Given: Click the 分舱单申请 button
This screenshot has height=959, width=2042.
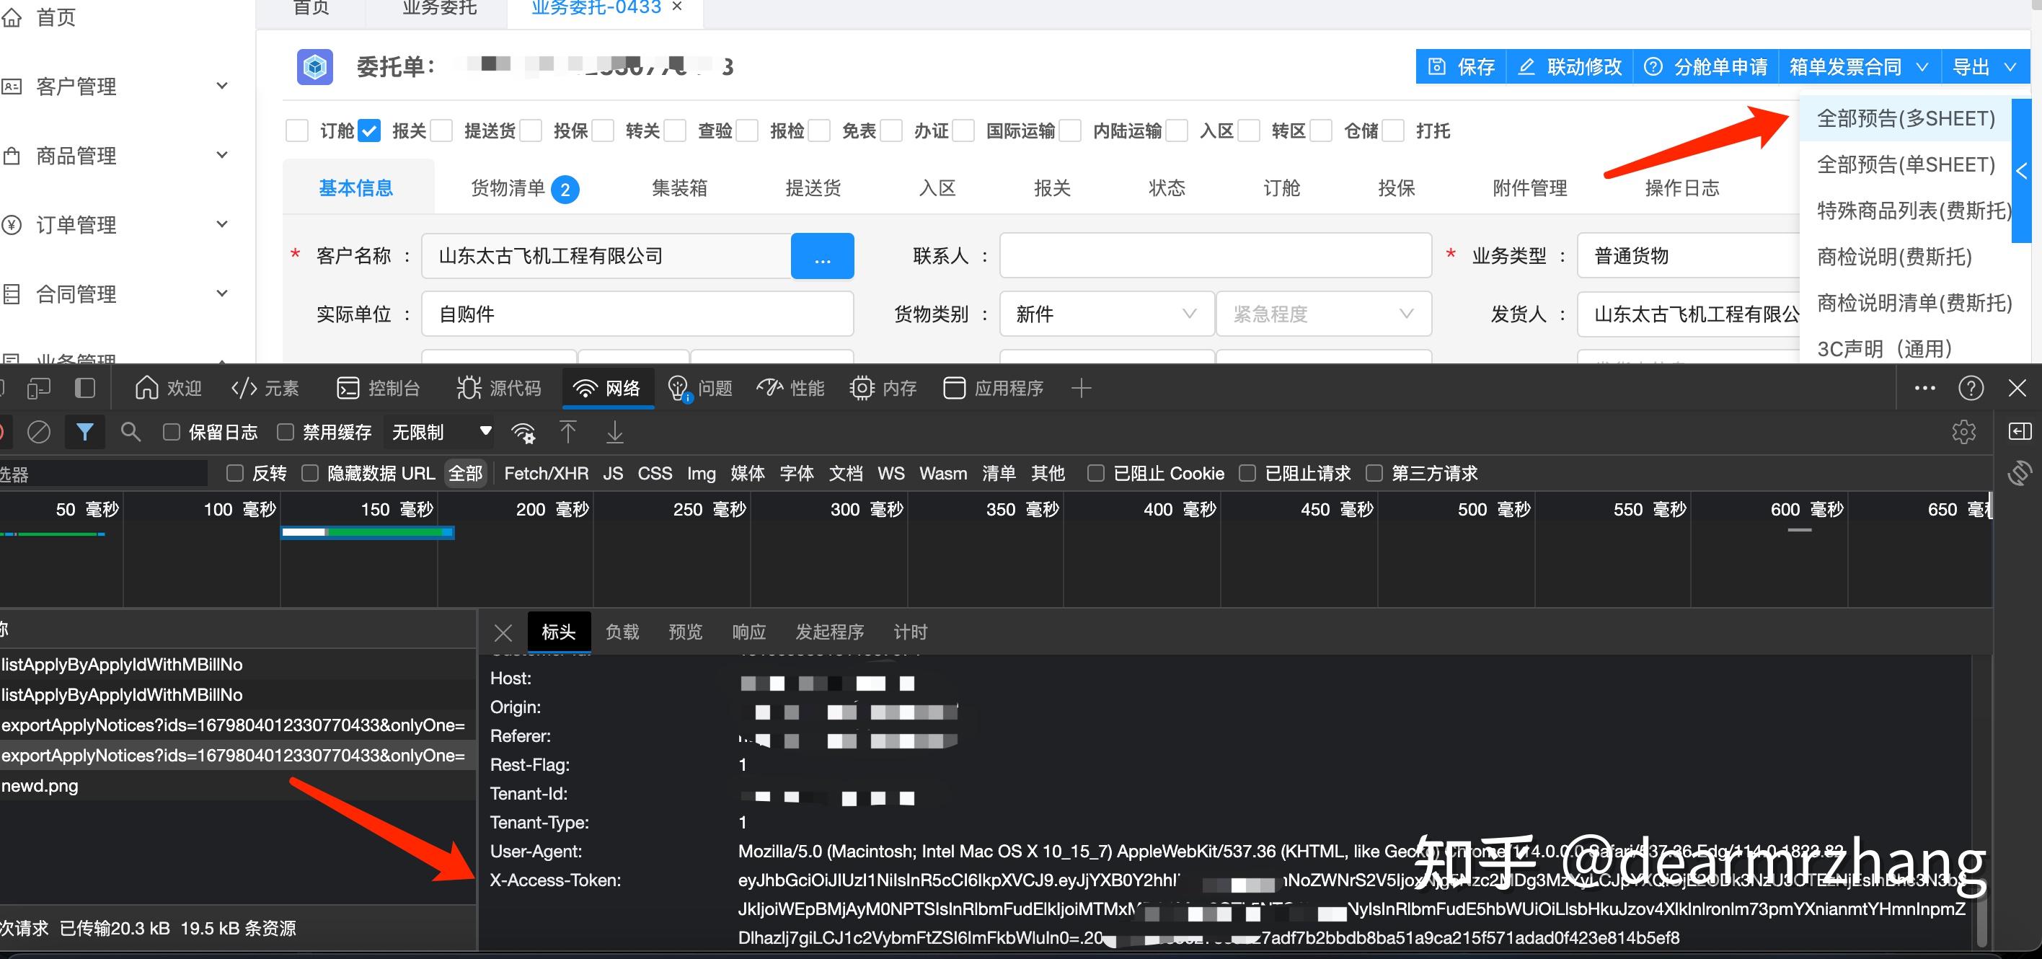Looking at the screenshot, I should (1706, 67).
